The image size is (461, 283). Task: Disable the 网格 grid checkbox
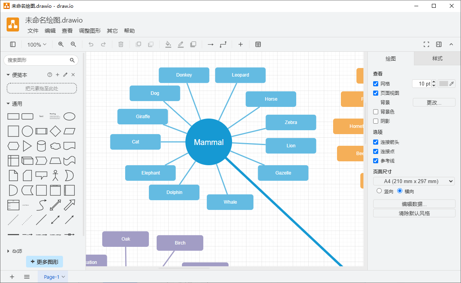pyautogui.click(x=375, y=84)
